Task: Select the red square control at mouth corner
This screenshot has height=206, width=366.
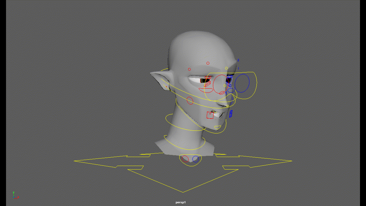Action: pyautogui.click(x=210, y=115)
